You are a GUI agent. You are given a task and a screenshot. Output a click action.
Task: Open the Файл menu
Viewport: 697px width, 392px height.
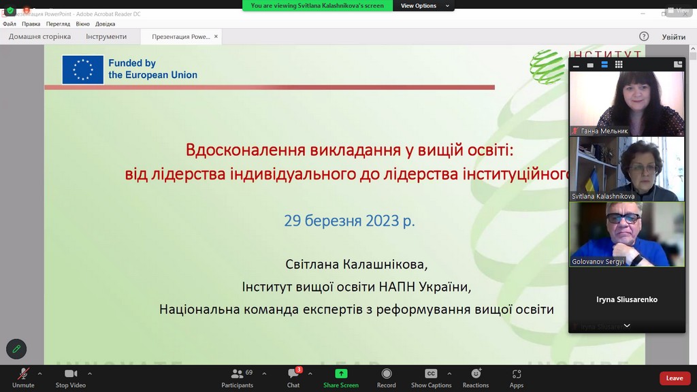point(10,24)
